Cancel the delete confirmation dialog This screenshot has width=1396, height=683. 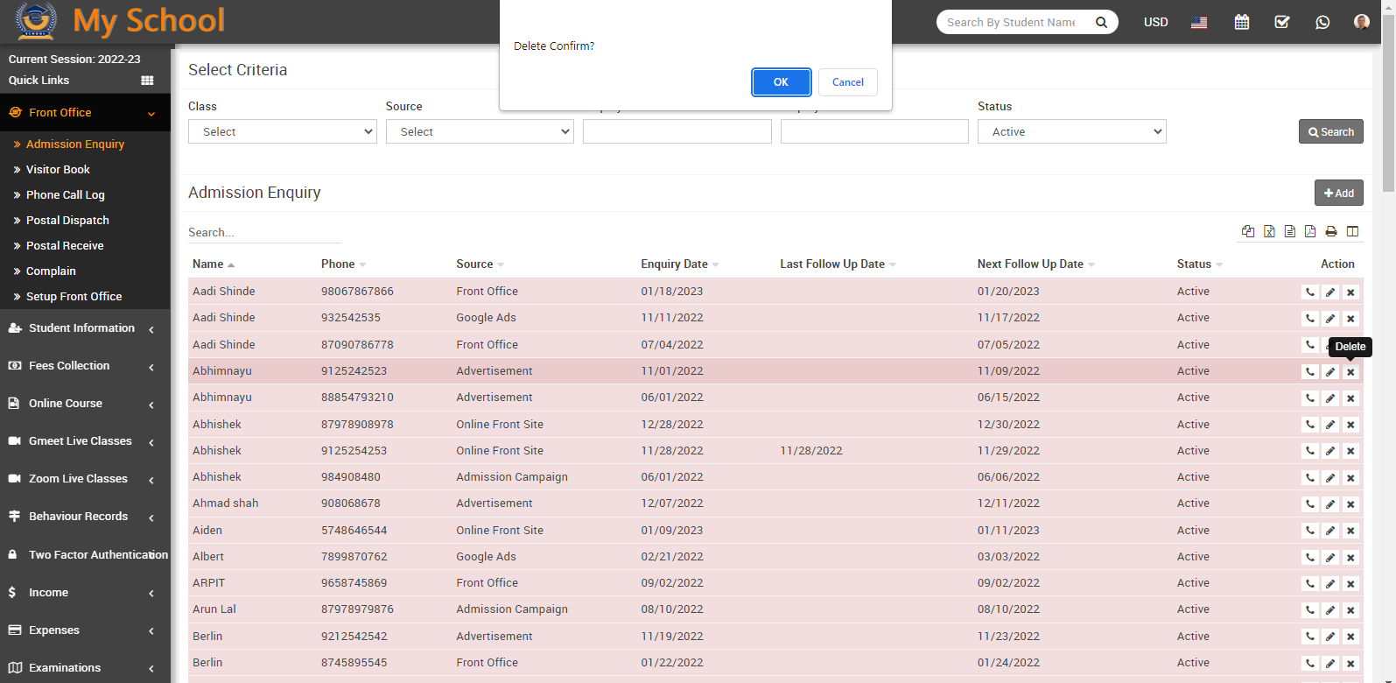coord(847,82)
